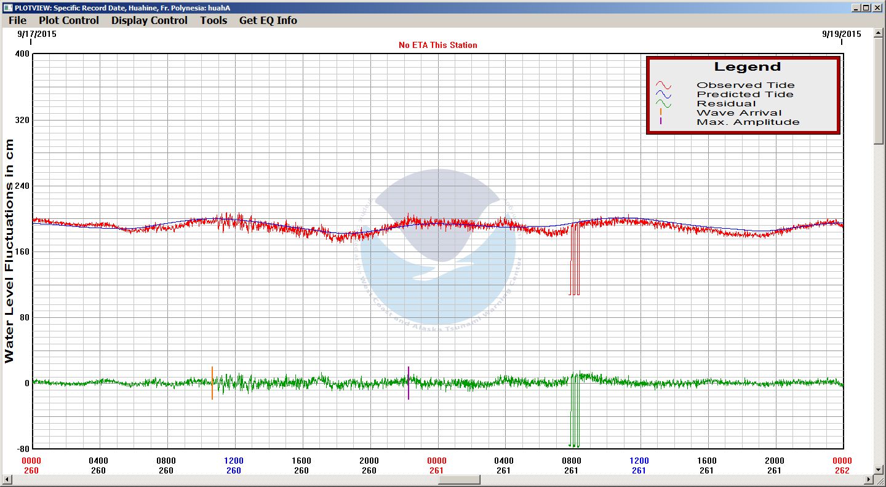Click the Max. Amplitude legend entry

[748, 122]
